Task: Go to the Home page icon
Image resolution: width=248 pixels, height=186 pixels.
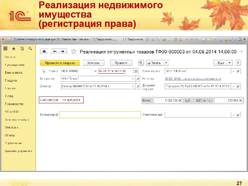Action: pyautogui.click(x=44, y=51)
